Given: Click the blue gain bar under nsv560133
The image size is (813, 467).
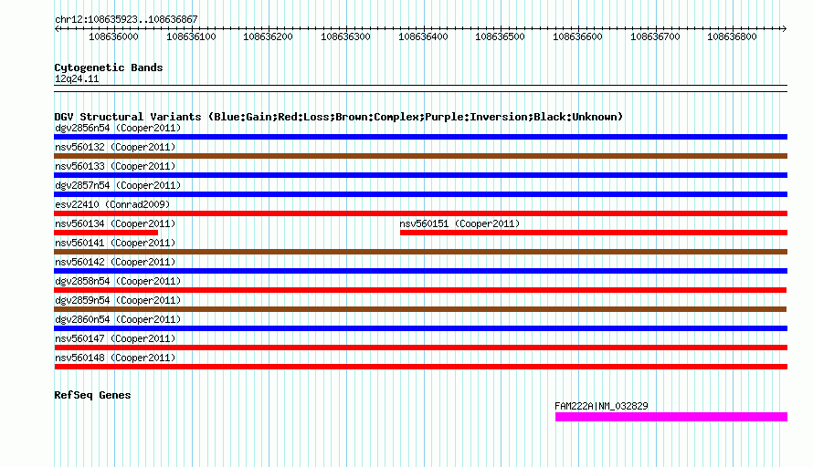Looking at the screenshot, I should pyautogui.click(x=420, y=175).
